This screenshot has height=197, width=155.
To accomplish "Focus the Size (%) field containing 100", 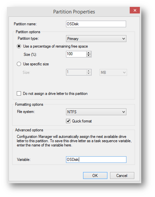I will [x=76, y=54].
